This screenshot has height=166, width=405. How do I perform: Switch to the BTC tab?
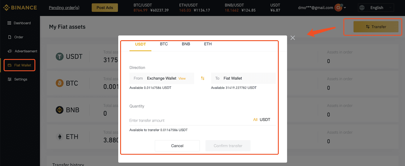(x=164, y=44)
